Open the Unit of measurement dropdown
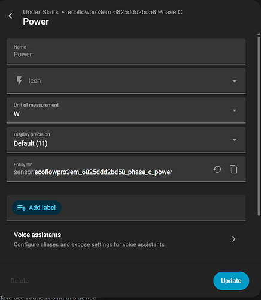This screenshot has width=261, height=300. tap(126, 110)
